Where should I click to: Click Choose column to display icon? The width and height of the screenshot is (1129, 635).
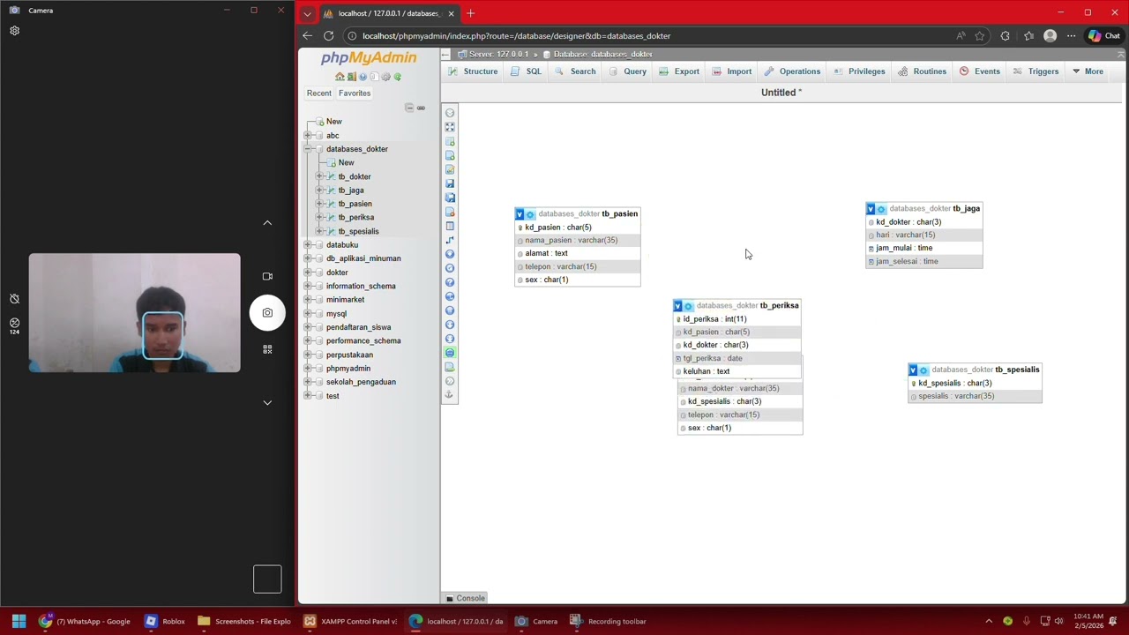click(450, 254)
